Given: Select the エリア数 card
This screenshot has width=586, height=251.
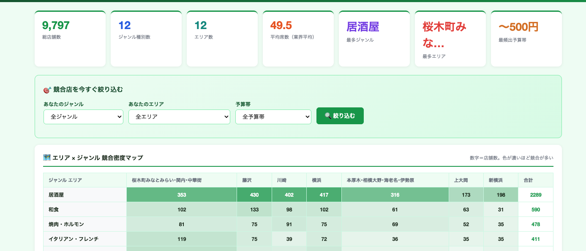Looking at the screenshot, I should 222,38.
